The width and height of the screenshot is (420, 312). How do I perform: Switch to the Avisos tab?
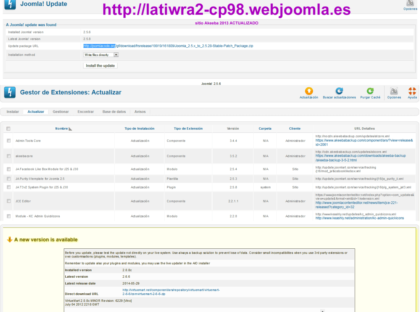[x=140, y=112]
